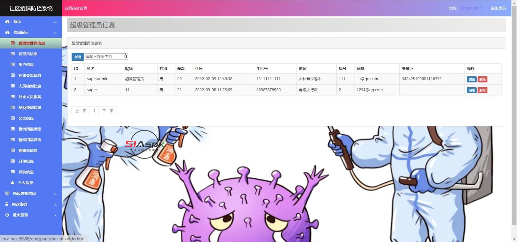Click the table icon beside 外来人员报备

click(13, 97)
